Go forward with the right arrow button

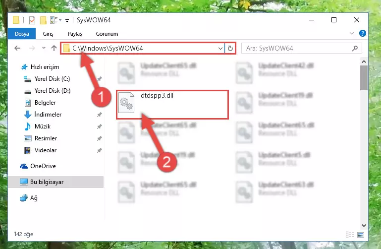point(32,48)
